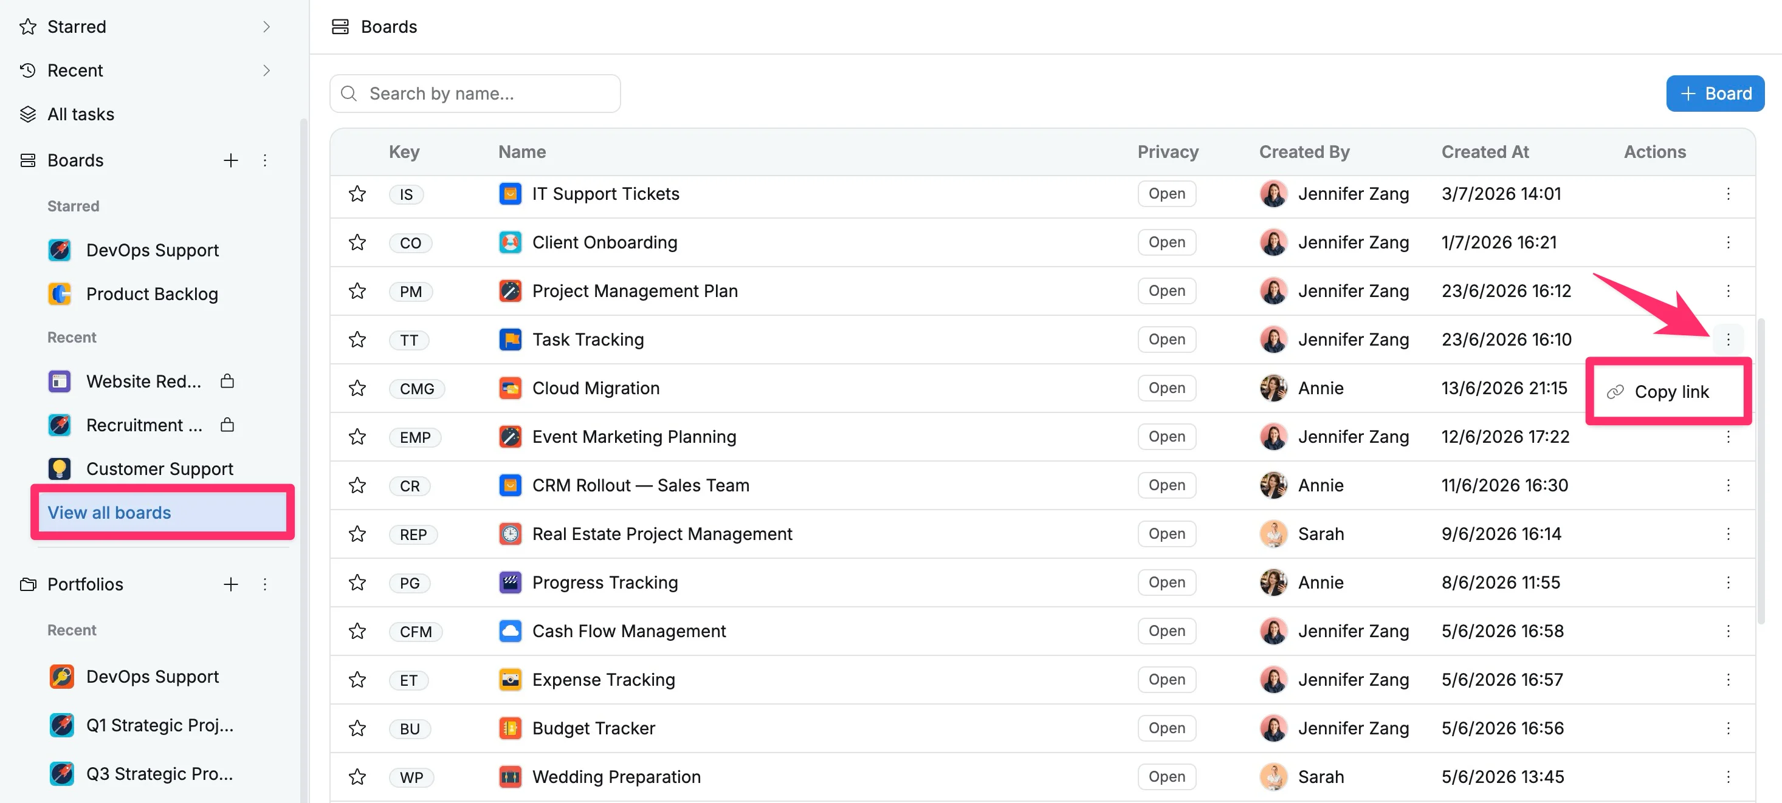Click the Q3 Strategic Pro... portfolio icon
Viewport: 1782px width, 803px height.
coord(61,773)
